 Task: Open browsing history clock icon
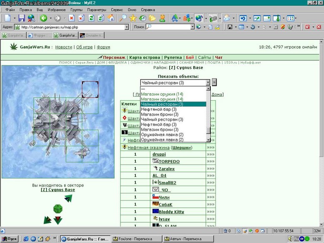[x=142, y=18]
